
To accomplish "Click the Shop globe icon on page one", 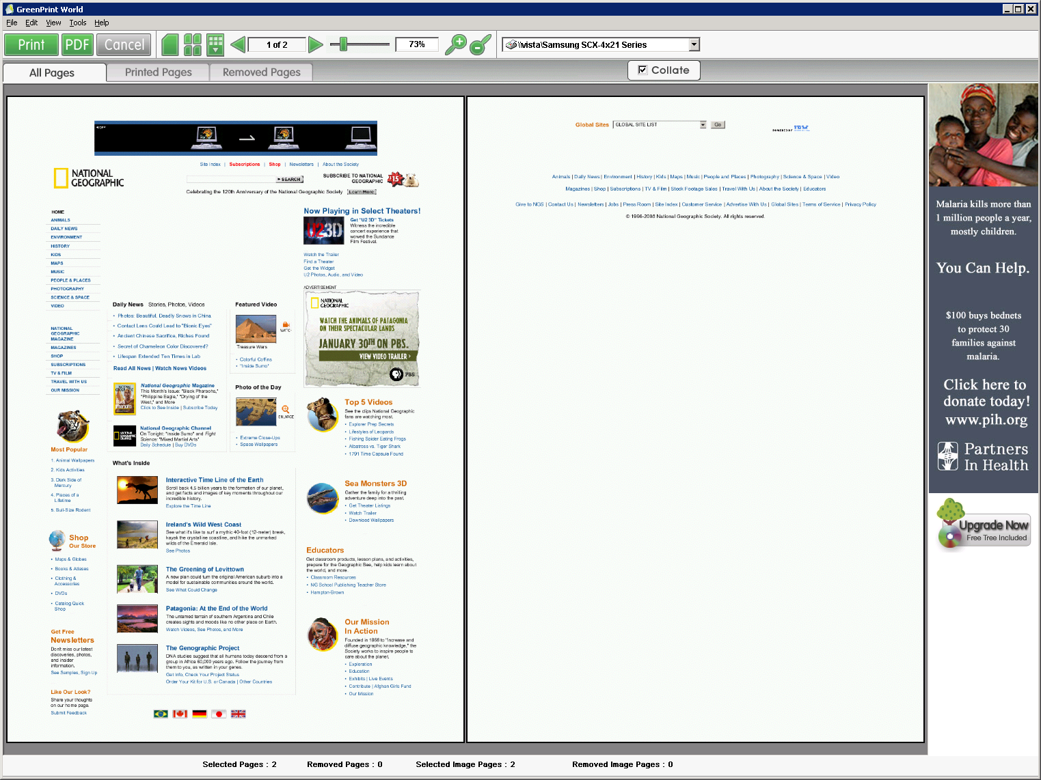I will (57, 540).
